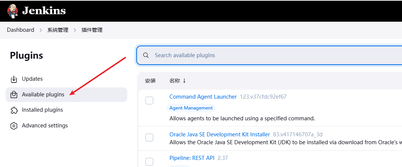Open the Updates tab in sidebar
Viewport: 402px width, 167px height.
click(x=32, y=79)
